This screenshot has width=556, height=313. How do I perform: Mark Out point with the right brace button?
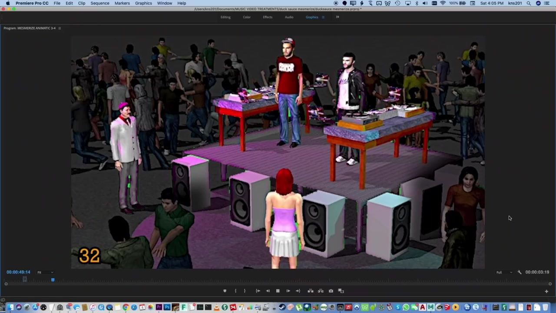click(245, 291)
